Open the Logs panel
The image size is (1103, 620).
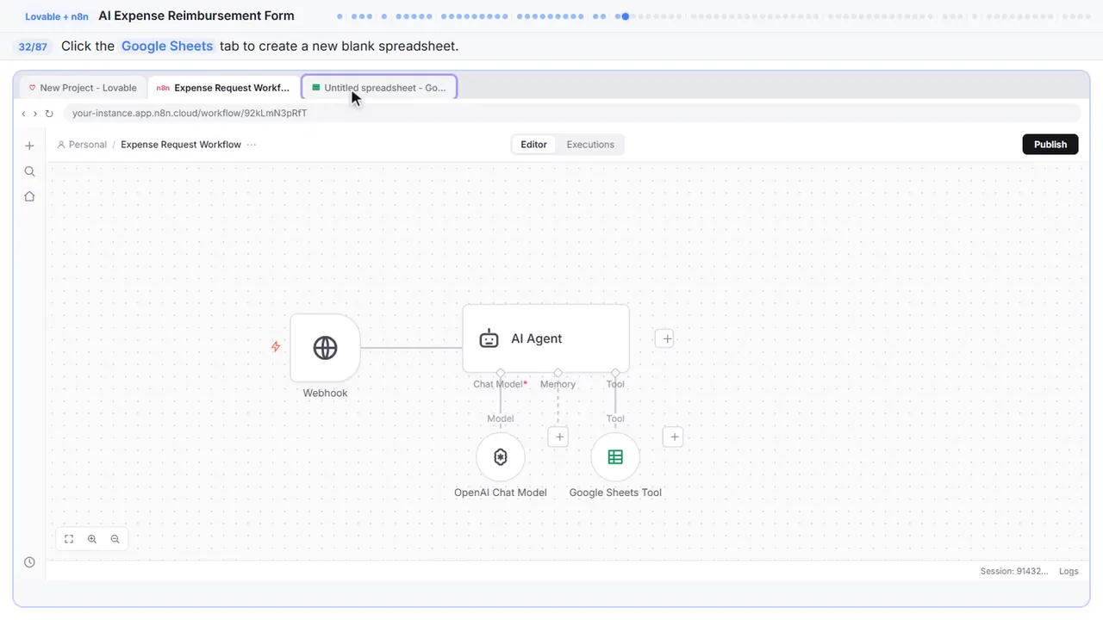[1069, 571]
